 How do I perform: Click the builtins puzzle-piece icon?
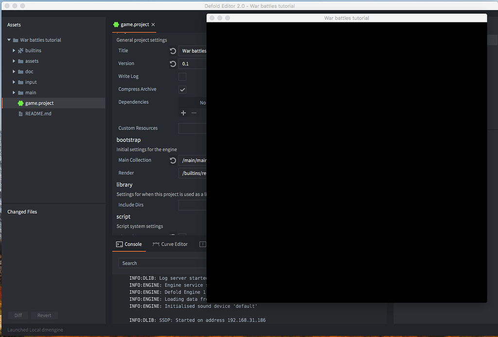pos(19,50)
